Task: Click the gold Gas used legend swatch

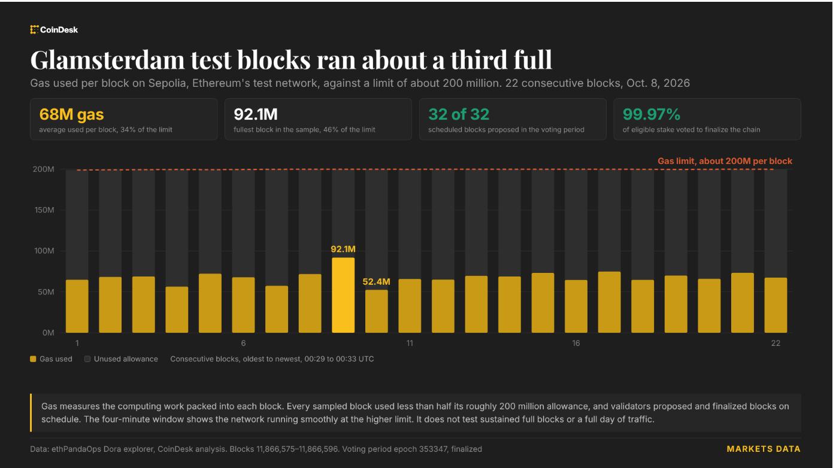Action: tap(33, 359)
